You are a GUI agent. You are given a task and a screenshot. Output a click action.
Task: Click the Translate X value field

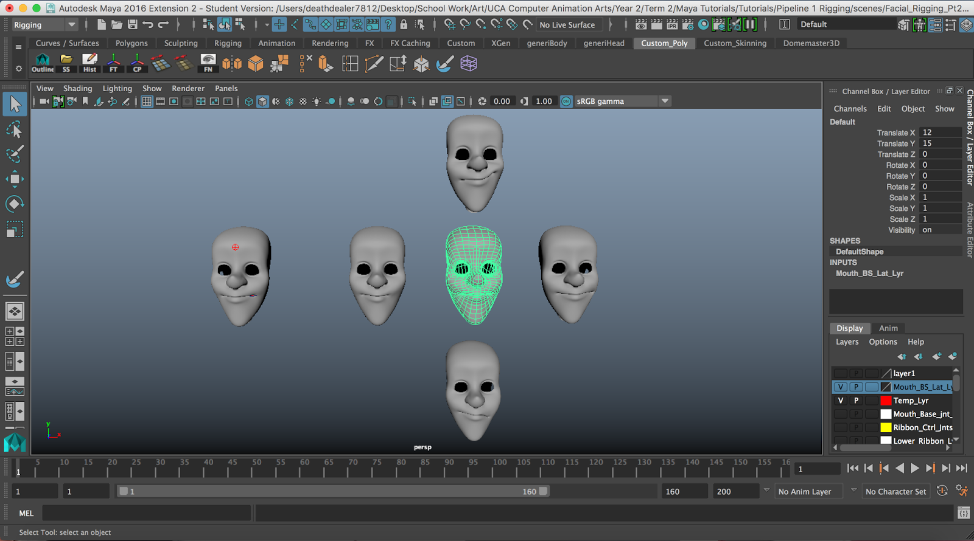[x=940, y=133]
